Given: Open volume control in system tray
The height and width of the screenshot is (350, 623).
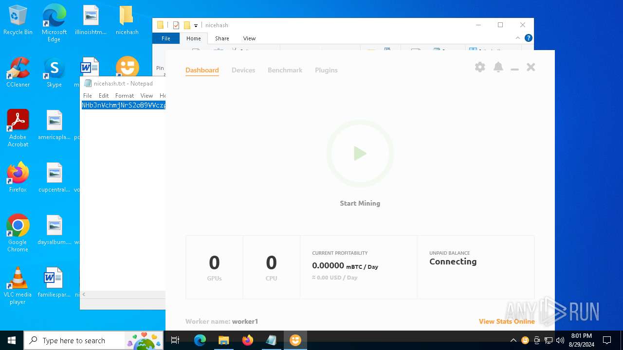Looking at the screenshot, I should pos(560,340).
